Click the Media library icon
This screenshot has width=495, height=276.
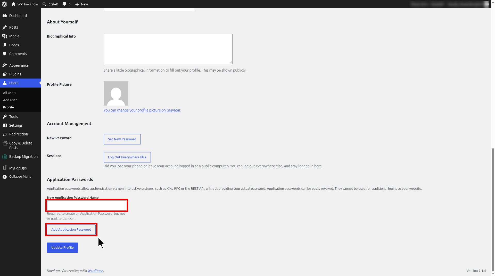coord(5,36)
